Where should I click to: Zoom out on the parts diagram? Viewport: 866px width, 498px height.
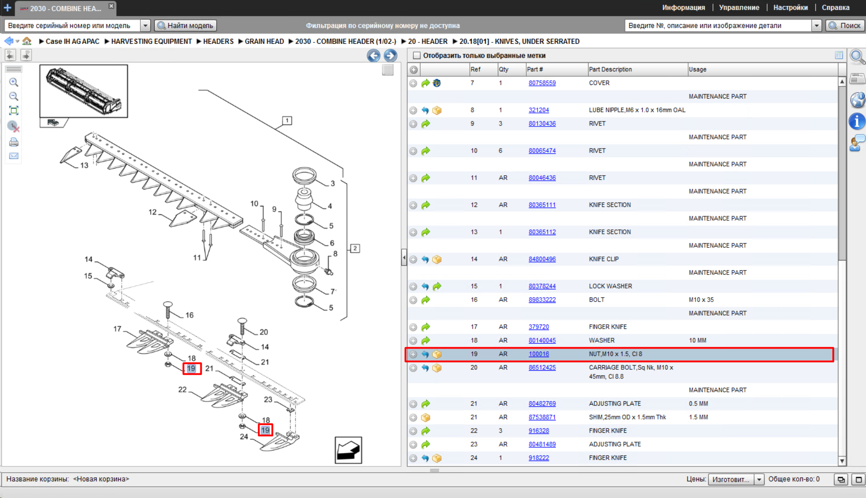(14, 96)
